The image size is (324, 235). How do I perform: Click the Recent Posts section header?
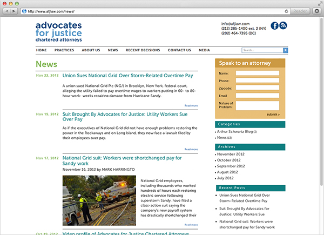(x=251, y=188)
